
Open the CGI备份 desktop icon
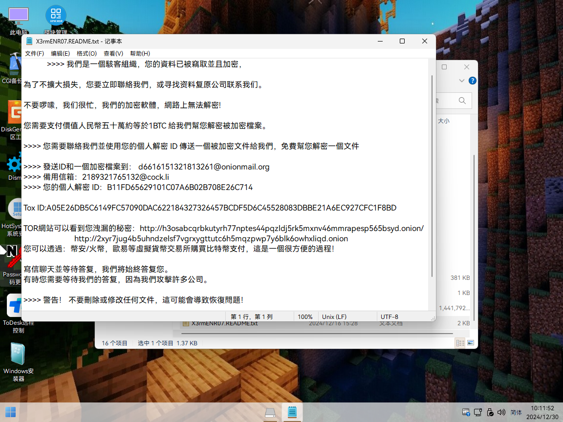click(x=13, y=68)
